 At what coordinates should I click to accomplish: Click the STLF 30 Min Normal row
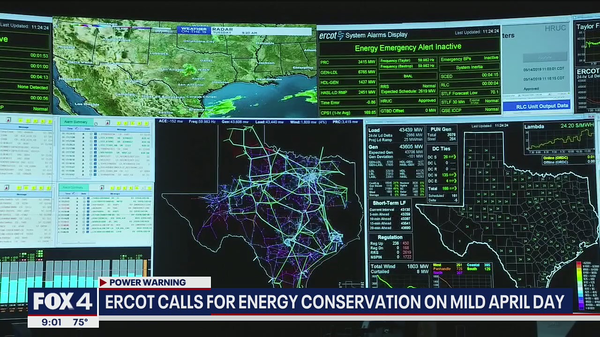(x=469, y=102)
